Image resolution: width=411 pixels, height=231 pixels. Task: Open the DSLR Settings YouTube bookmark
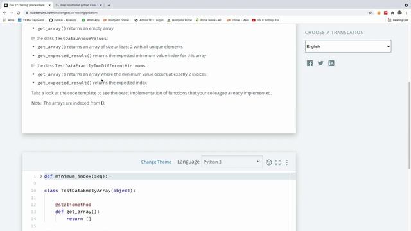click(267, 20)
